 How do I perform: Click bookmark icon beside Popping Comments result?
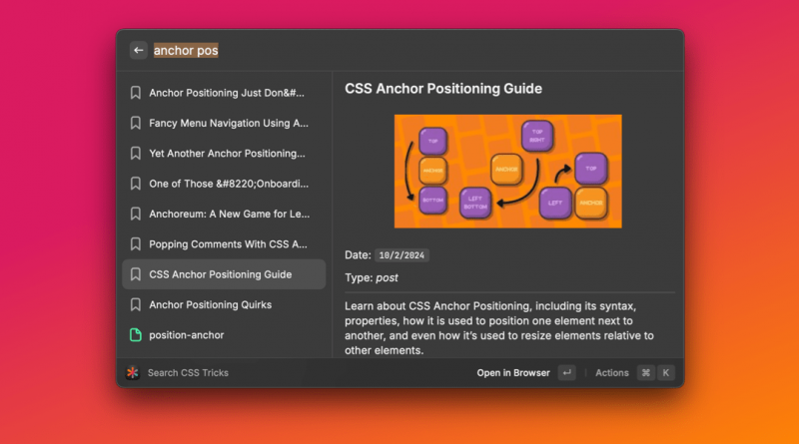pyautogui.click(x=135, y=243)
